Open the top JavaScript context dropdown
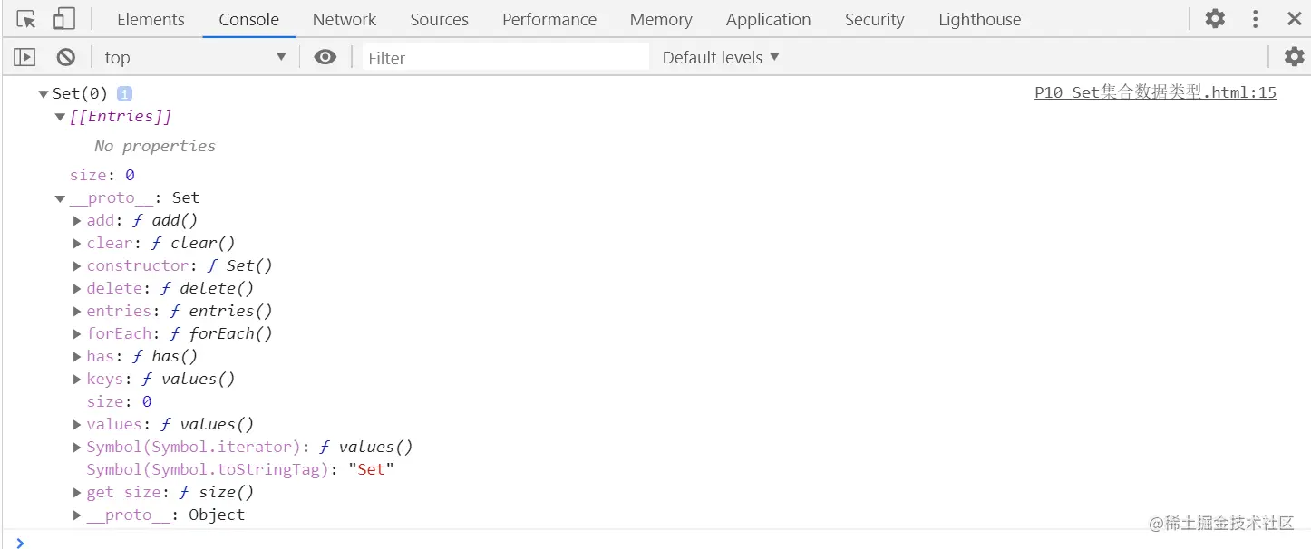 coord(194,57)
